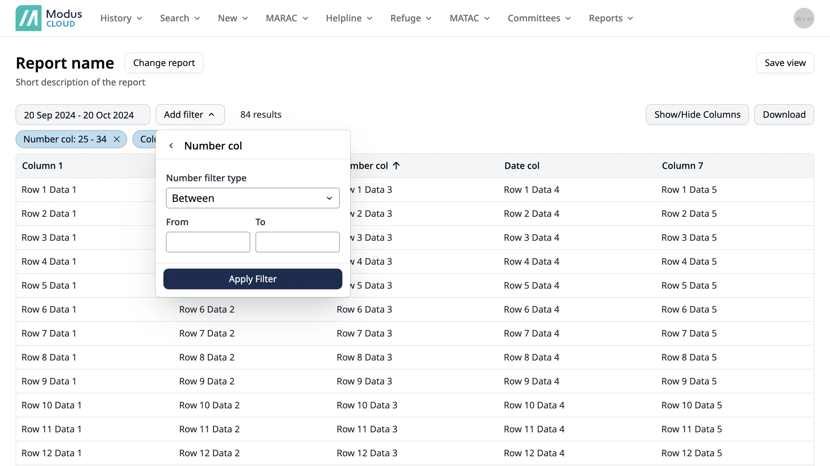Click the Modus Cloud logo
Screen dimensions: 830x466
[x=49, y=18]
